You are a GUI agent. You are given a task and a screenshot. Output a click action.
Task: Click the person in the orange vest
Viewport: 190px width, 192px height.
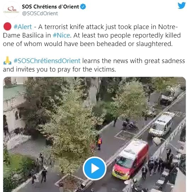[x=99, y=143]
